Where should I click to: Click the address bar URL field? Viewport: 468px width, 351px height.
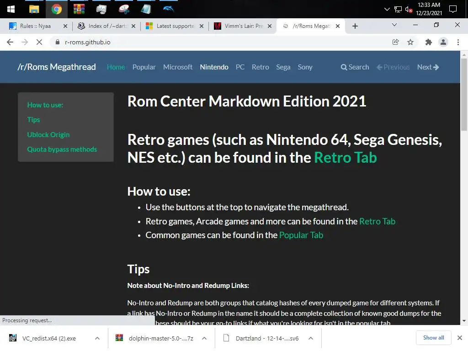[221, 42]
